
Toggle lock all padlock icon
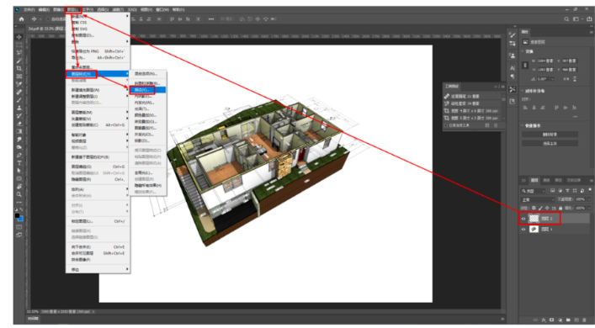pyautogui.click(x=560, y=209)
